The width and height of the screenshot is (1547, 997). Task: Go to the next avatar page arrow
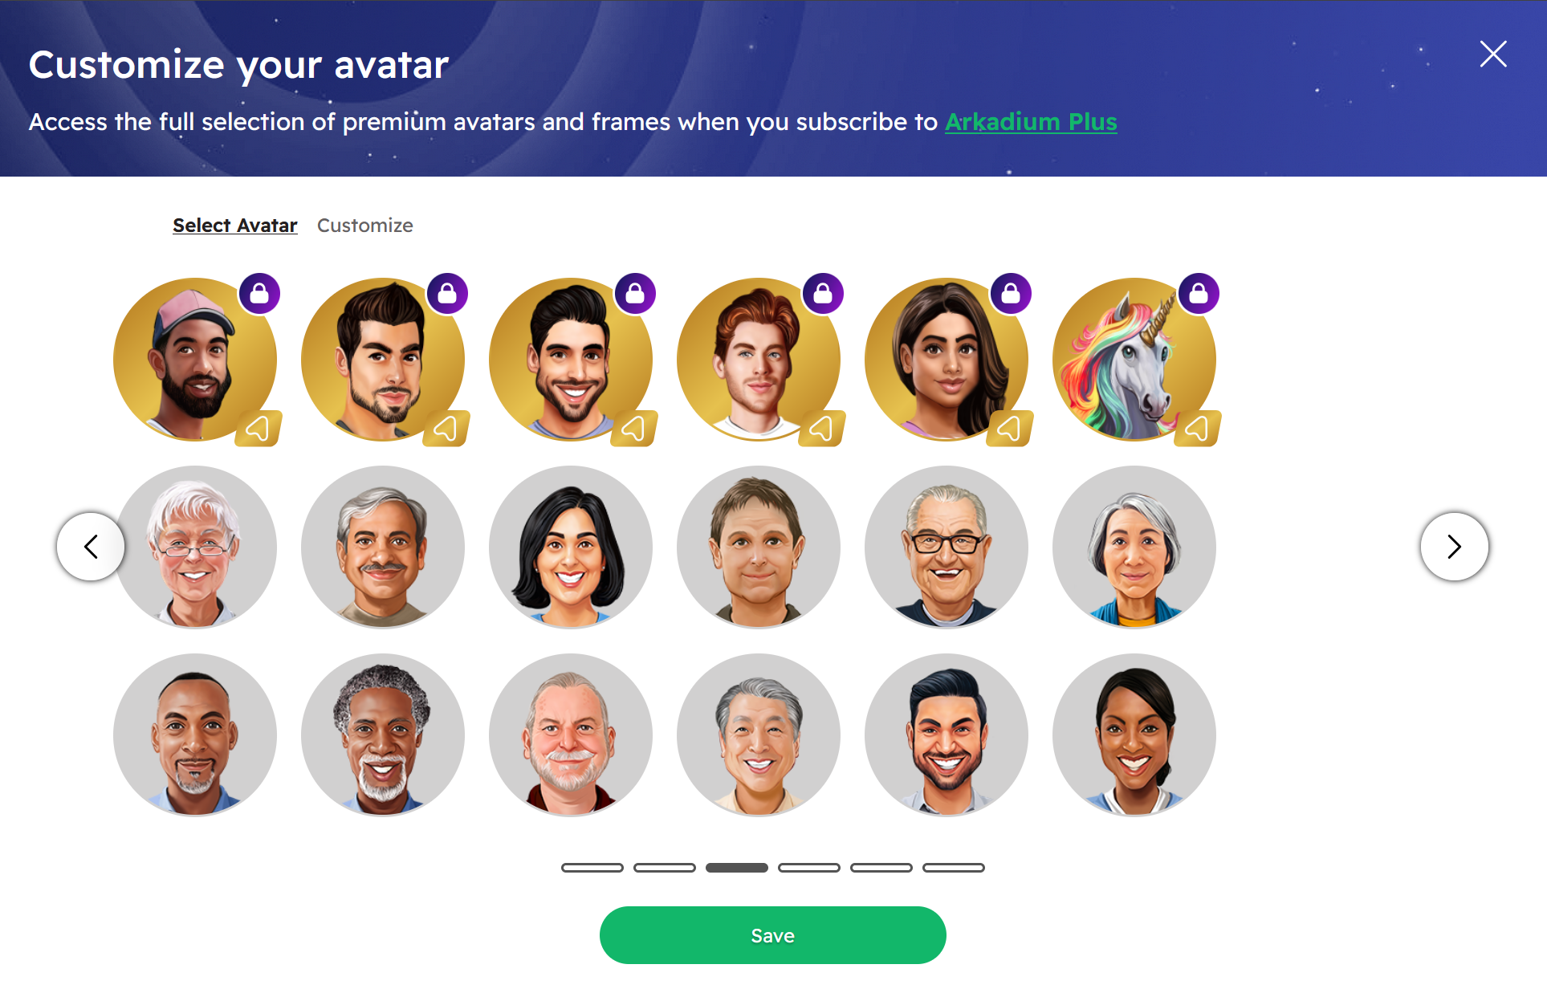click(1455, 547)
